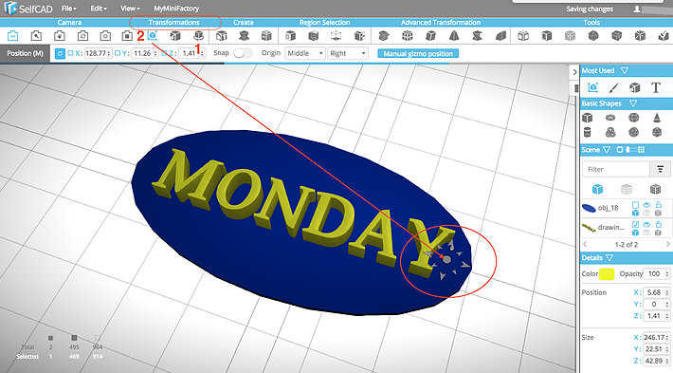Toggle the X axis checkbox in Position bar
This screenshot has width=673, height=373.
[x=70, y=53]
